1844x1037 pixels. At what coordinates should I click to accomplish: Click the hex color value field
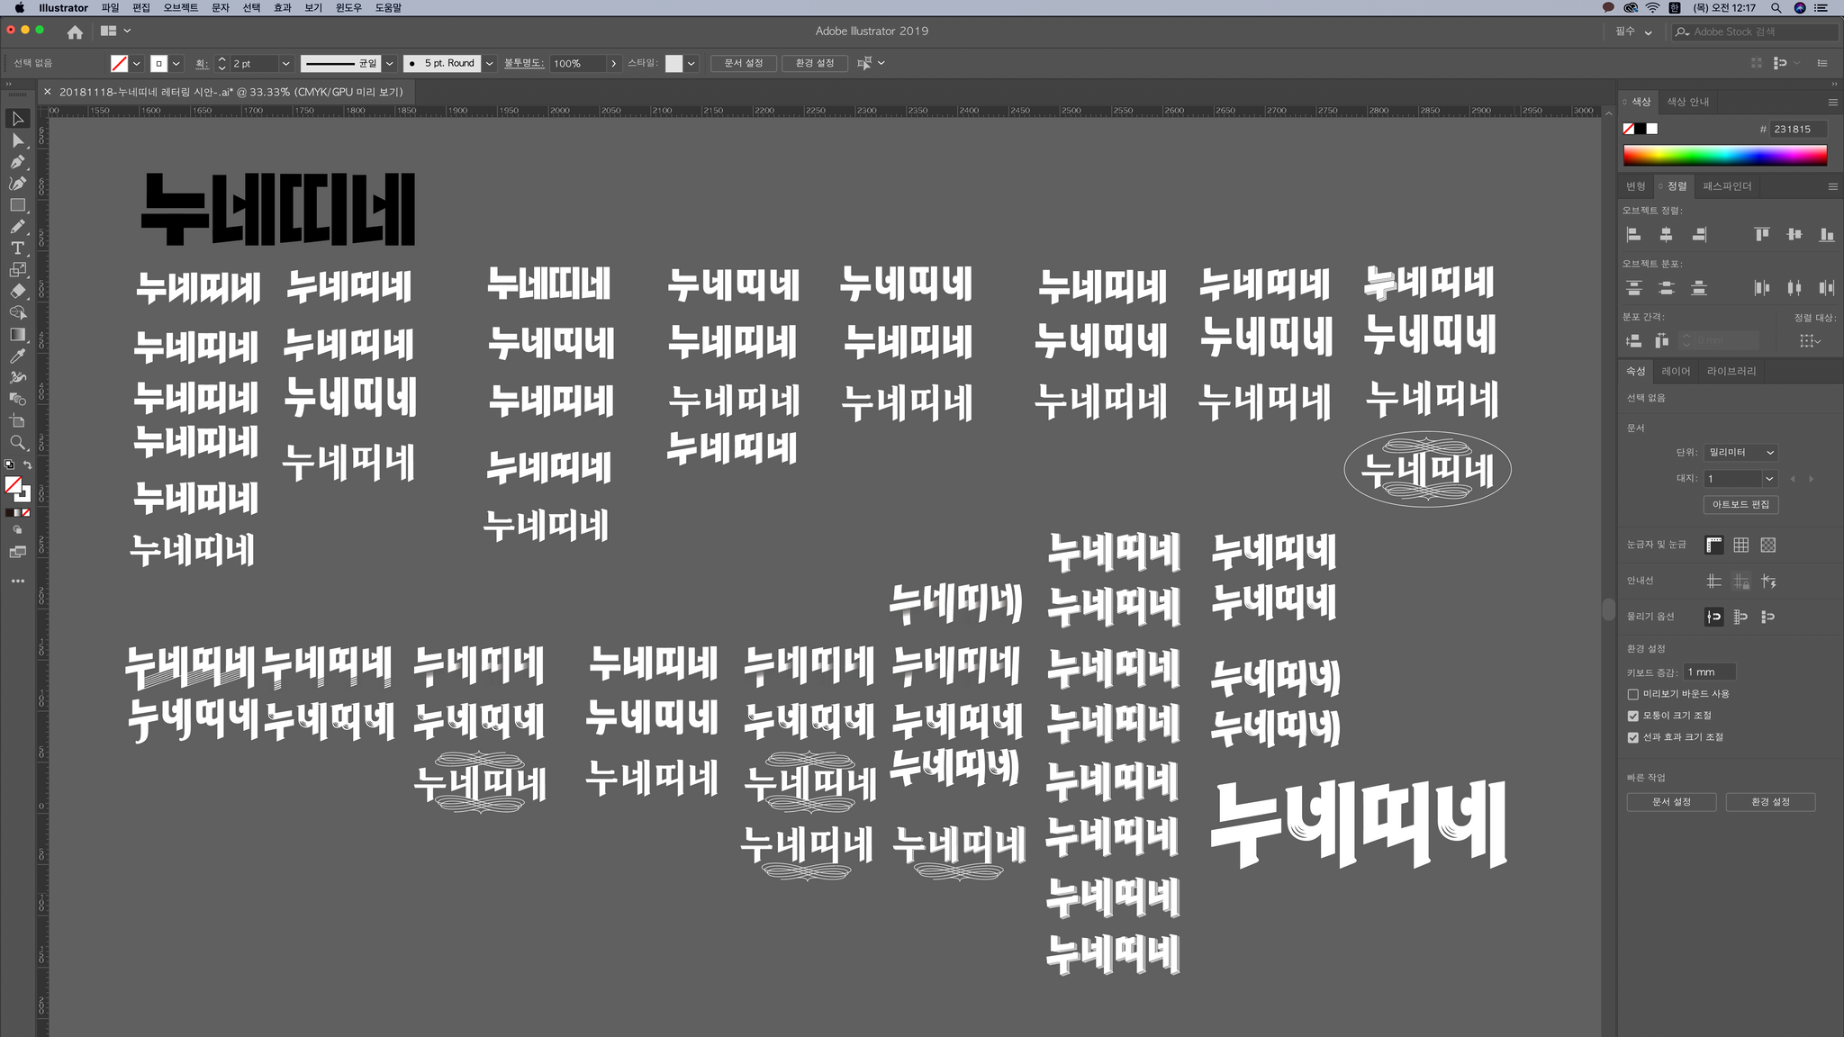tap(1798, 130)
